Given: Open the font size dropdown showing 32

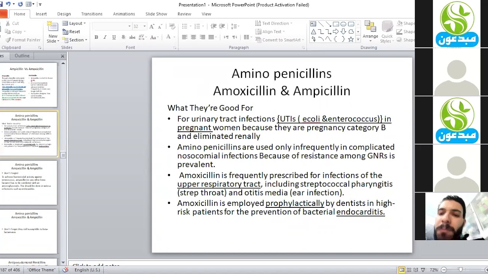Looking at the screenshot, I should pos(144,26).
